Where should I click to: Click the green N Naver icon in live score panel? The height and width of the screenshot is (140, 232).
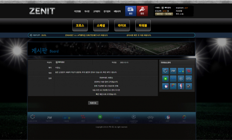pyautogui.click(x=165, y=79)
